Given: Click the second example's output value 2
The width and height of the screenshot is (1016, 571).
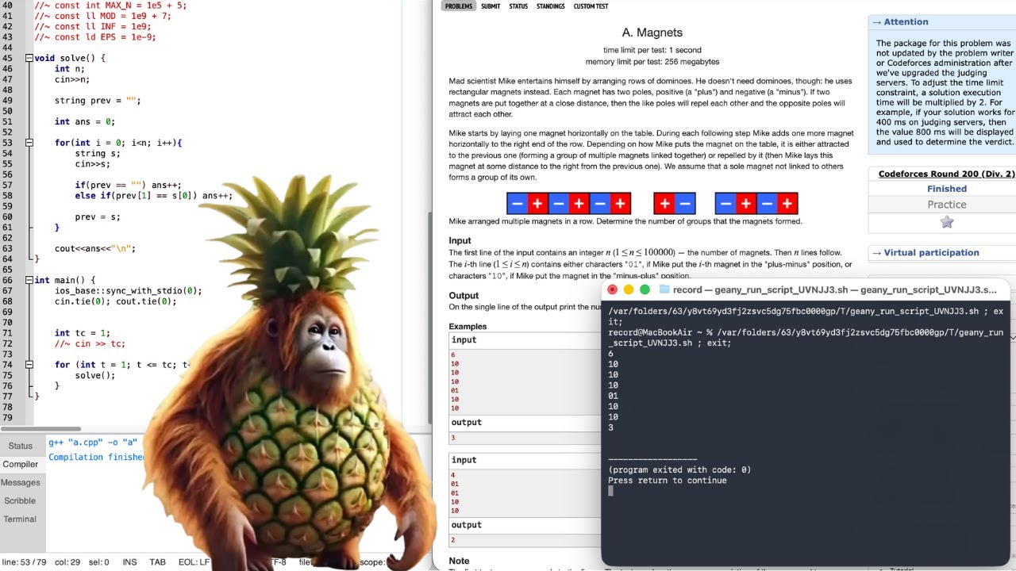Looking at the screenshot, I should pyautogui.click(x=453, y=540).
